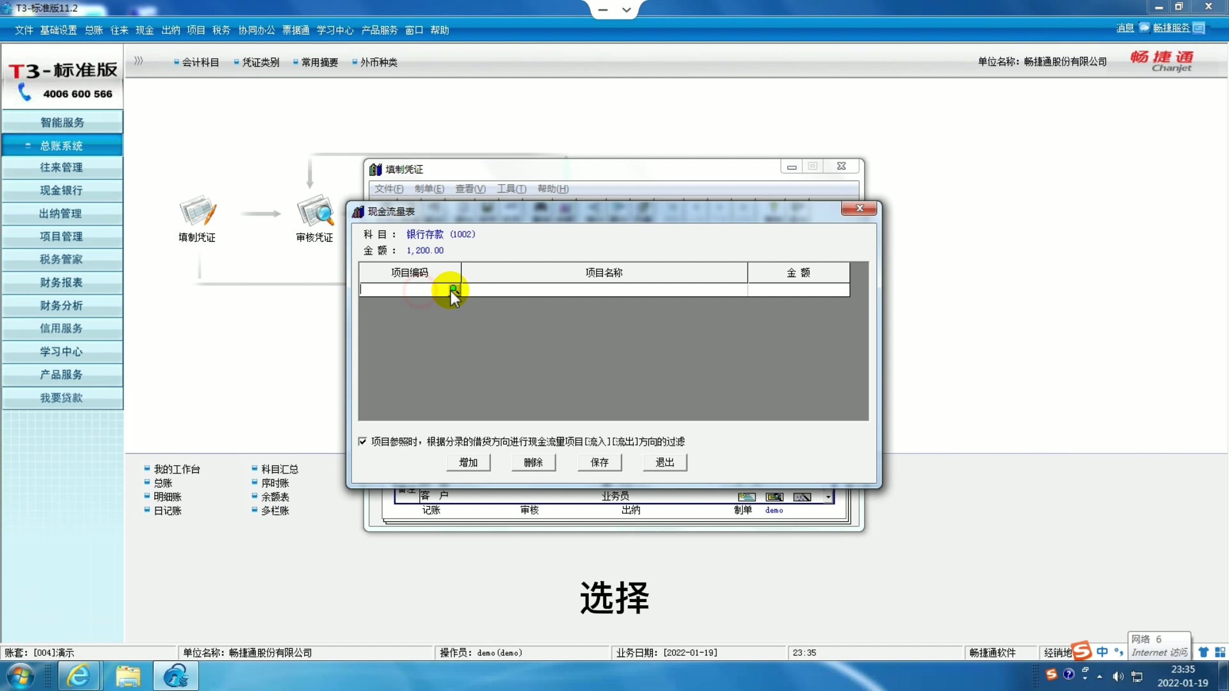Open File Explorer from the taskbar
1229x691 pixels.
coord(127,676)
